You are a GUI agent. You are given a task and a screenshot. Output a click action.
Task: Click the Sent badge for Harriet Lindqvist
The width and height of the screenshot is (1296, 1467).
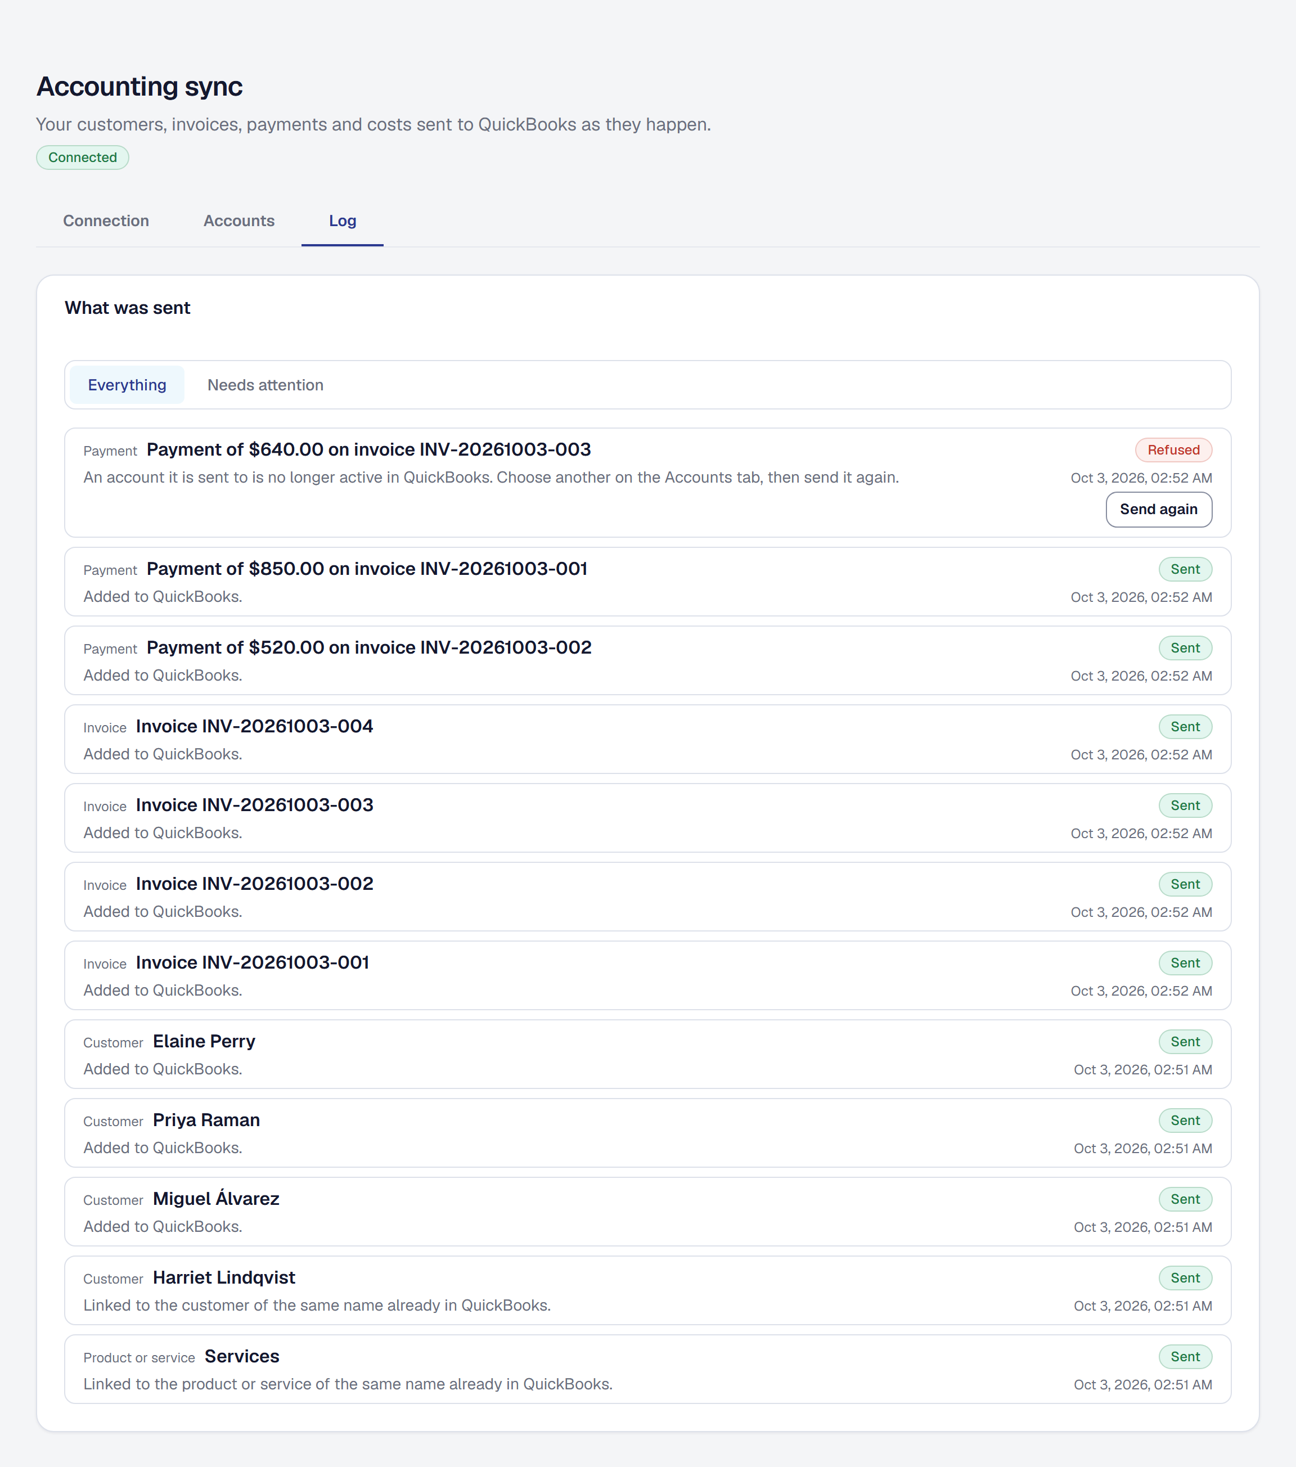pos(1185,1278)
